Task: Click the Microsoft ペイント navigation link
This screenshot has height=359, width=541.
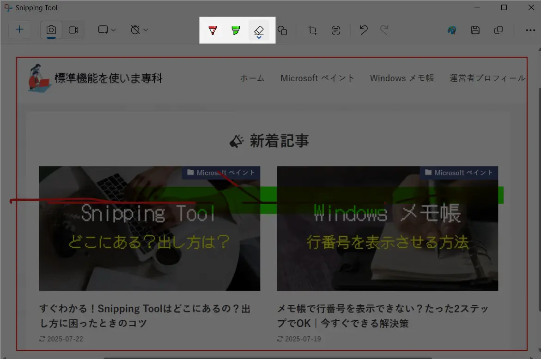Action: (317, 78)
